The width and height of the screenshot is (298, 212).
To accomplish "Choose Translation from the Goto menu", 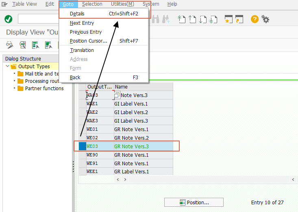I will tap(104, 50).
